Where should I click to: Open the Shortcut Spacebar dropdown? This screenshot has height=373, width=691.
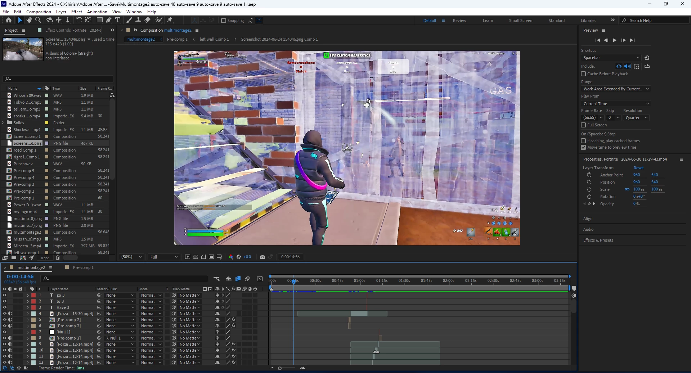point(611,58)
